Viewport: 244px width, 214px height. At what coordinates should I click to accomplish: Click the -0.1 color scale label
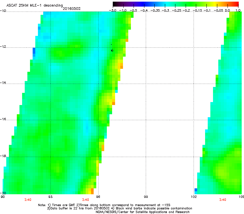[x=207, y=11]
